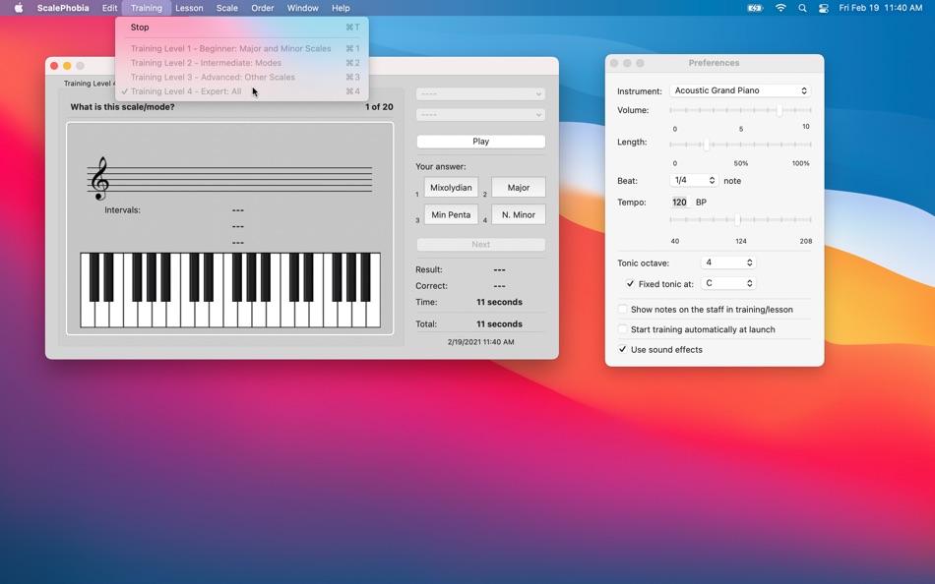Open the Fixed tonic note C dropdown
Screen dimensions: 935x584
[x=728, y=283]
